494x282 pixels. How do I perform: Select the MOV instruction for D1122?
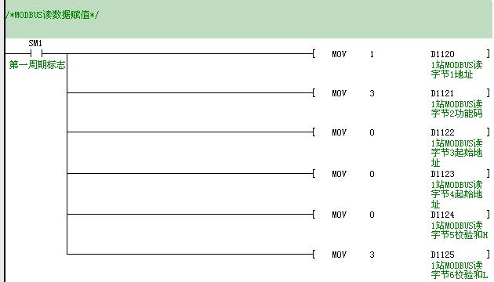tap(339, 132)
